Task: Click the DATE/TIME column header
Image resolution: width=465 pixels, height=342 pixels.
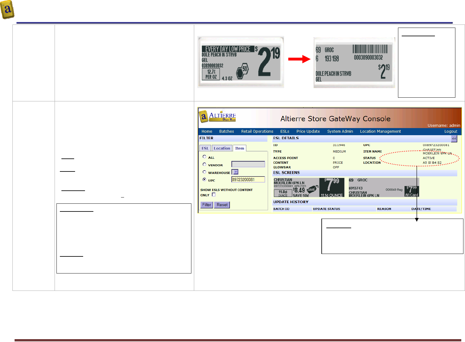Action: (x=421, y=209)
